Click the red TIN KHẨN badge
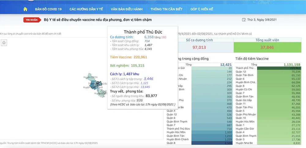The width and height of the screenshot is (306, 148). [x=32, y=20]
